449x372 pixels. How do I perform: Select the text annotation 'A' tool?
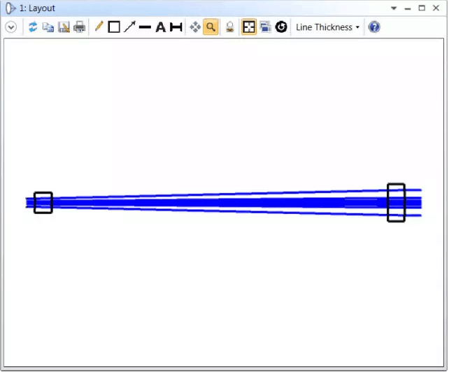click(160, 27)
